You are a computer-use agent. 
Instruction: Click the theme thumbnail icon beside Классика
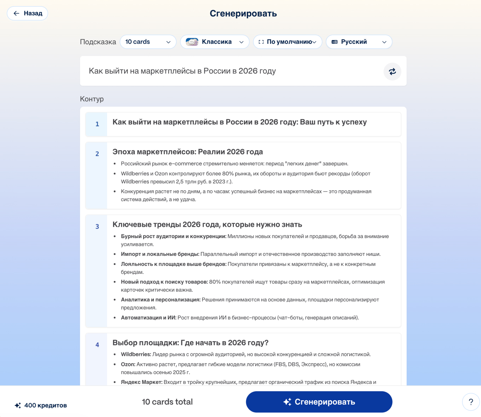192,41
